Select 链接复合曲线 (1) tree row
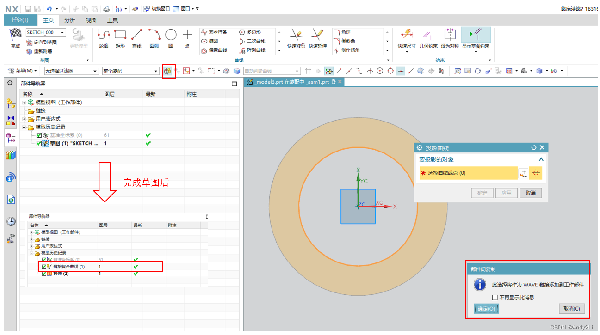 100,267
